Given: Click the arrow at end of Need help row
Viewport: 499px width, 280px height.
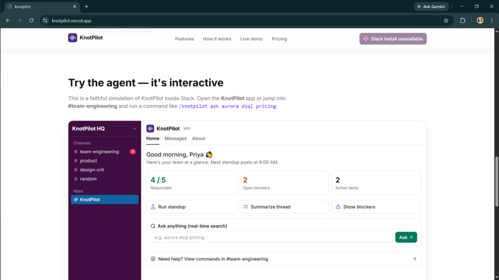Looking at the screenshot, I should click(x=414, y=259).
